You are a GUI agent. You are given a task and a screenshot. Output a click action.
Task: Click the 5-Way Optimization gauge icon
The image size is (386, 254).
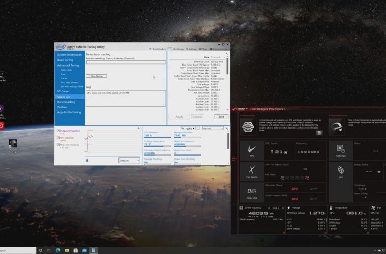[x=337, y=126]
